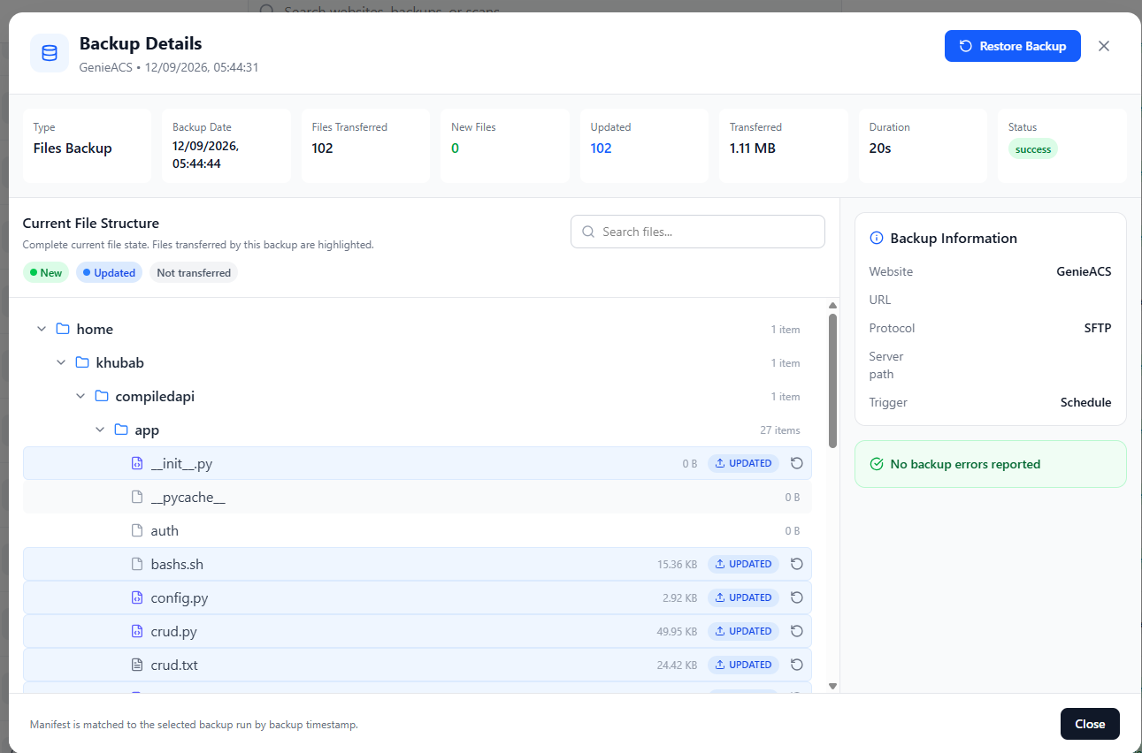Collapse the app folder chevron
Image resolution: width=1142 pixels, height=753 pixels.
(x=100, y=430)
